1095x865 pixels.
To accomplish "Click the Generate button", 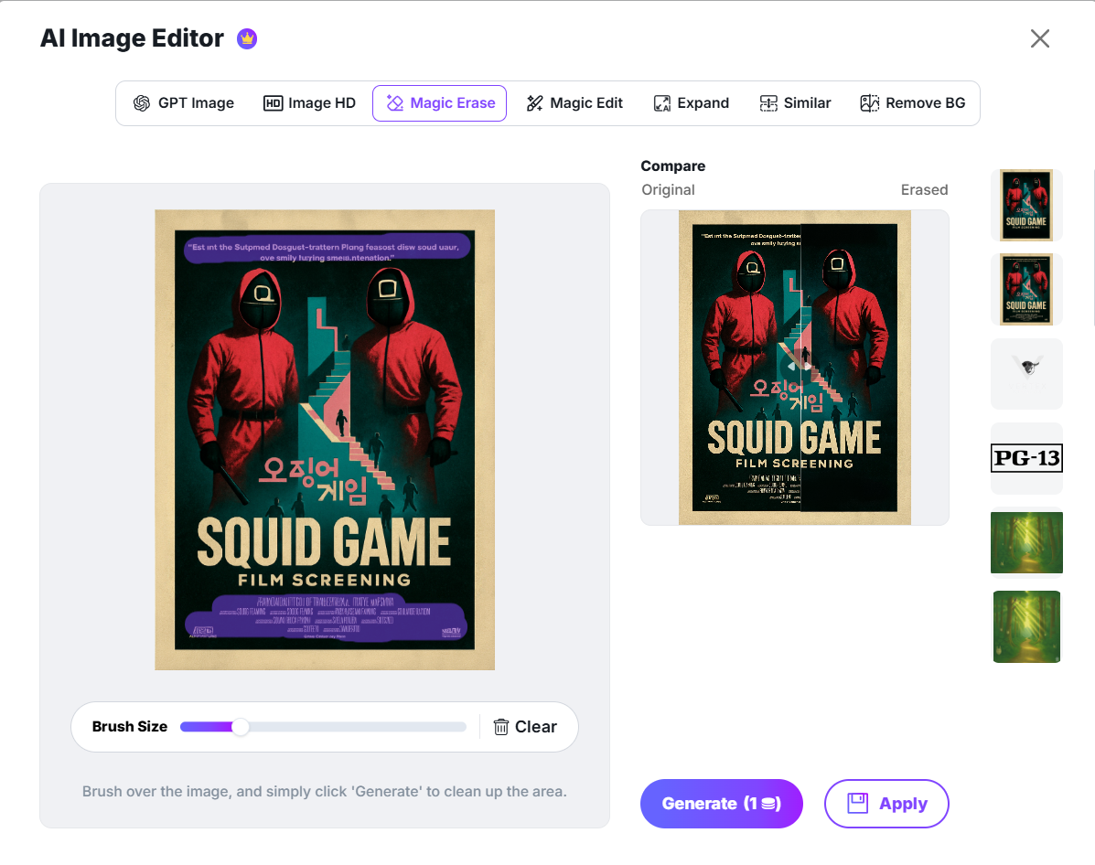I will coord(722,804).
